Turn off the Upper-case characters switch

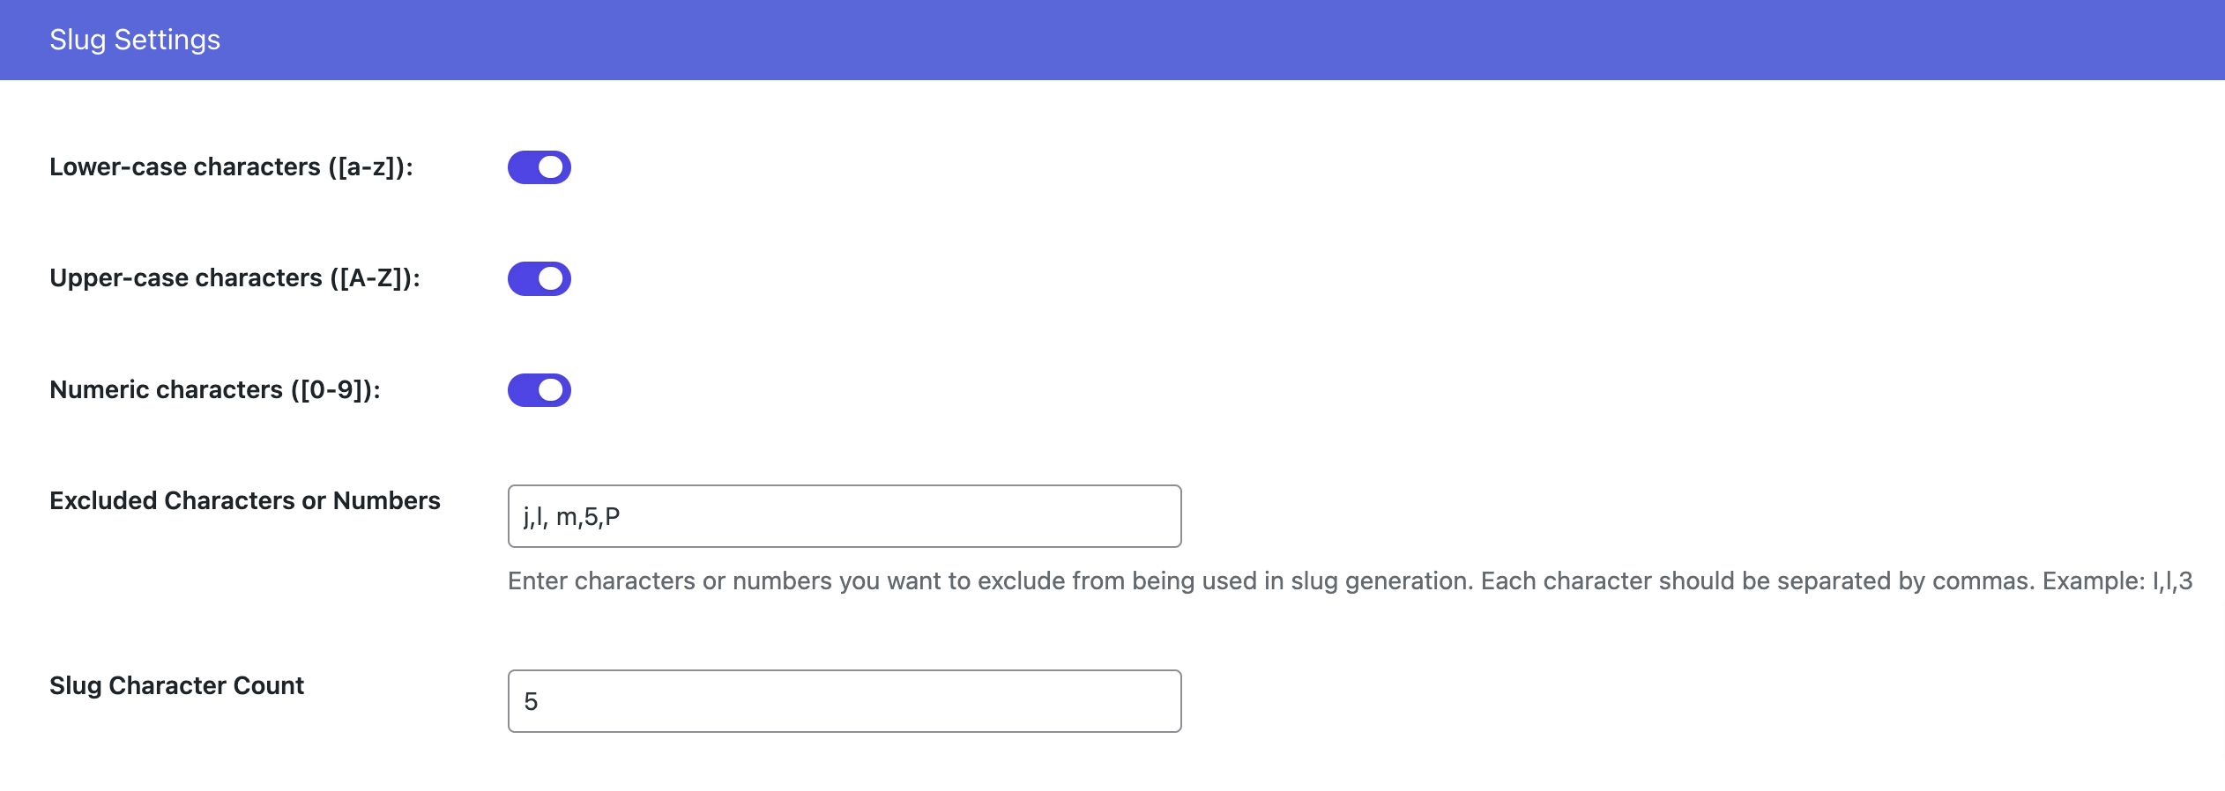(x=539, y=278)
